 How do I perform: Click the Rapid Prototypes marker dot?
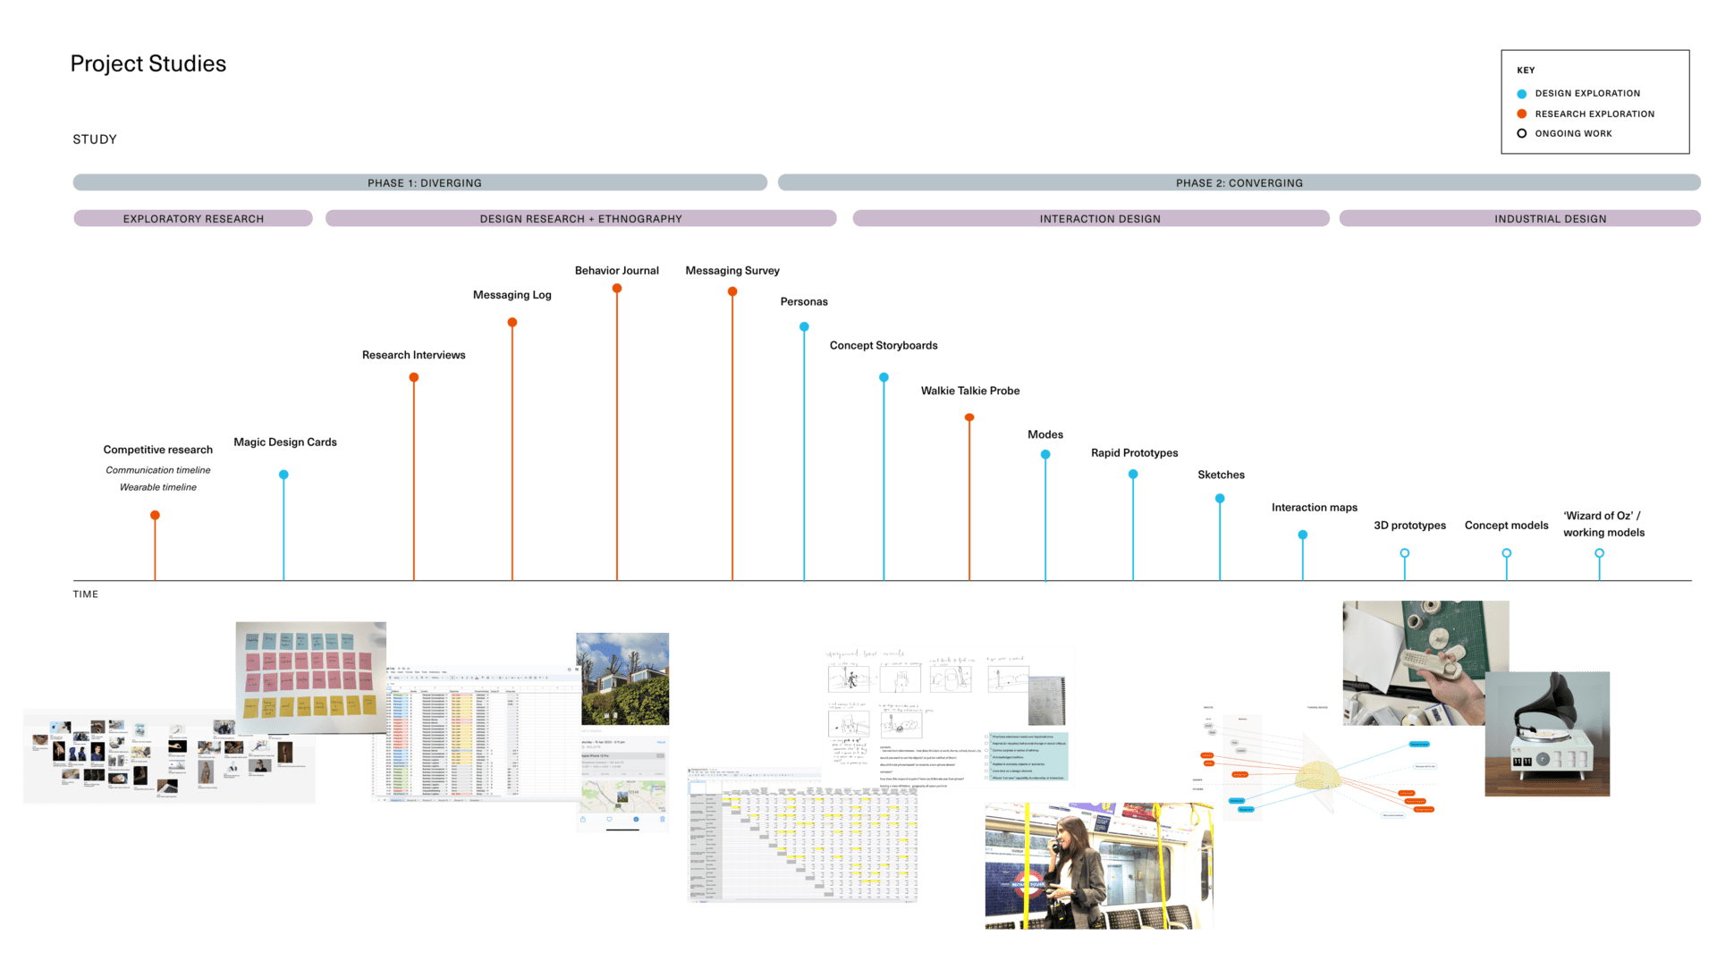(1133, 475)
